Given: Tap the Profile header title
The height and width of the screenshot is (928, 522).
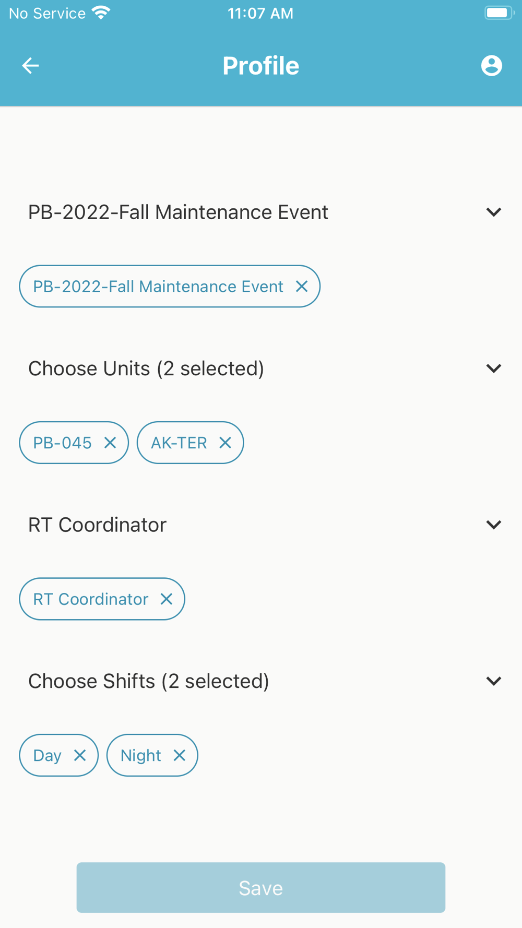Looking at the screenshot, I should (x=260, y=66).
